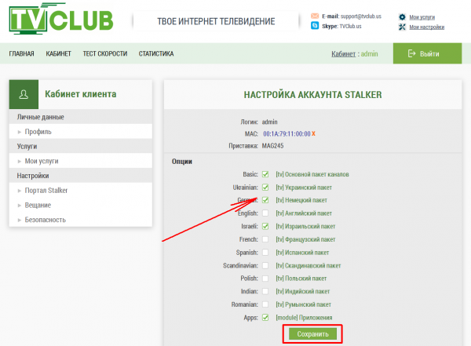The image size is (471, 346).
Task: Click the exit icon on Выйти button
Action: click(x=409, y=53)
